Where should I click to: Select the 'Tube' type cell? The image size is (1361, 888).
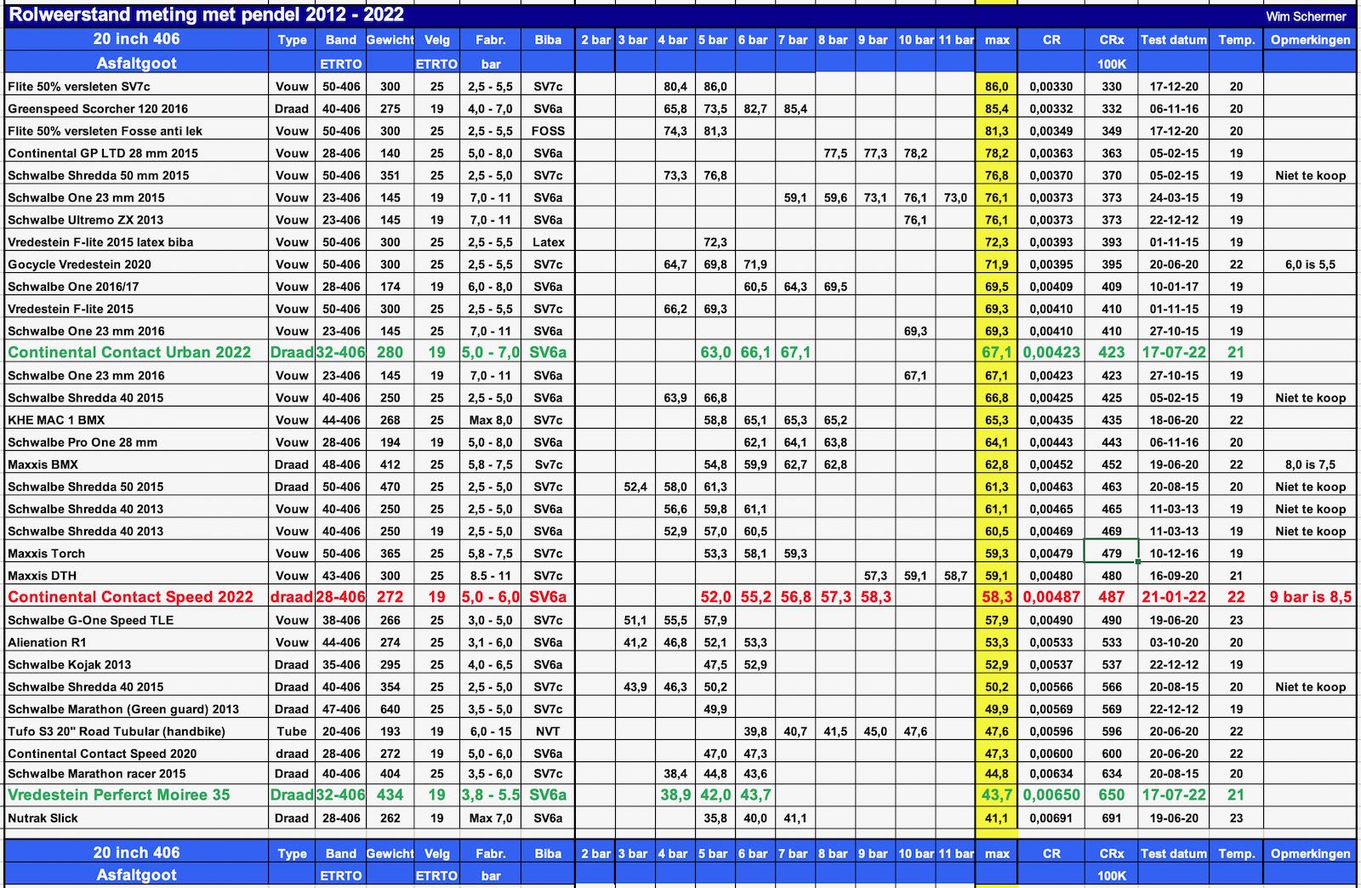click(292, 731)
